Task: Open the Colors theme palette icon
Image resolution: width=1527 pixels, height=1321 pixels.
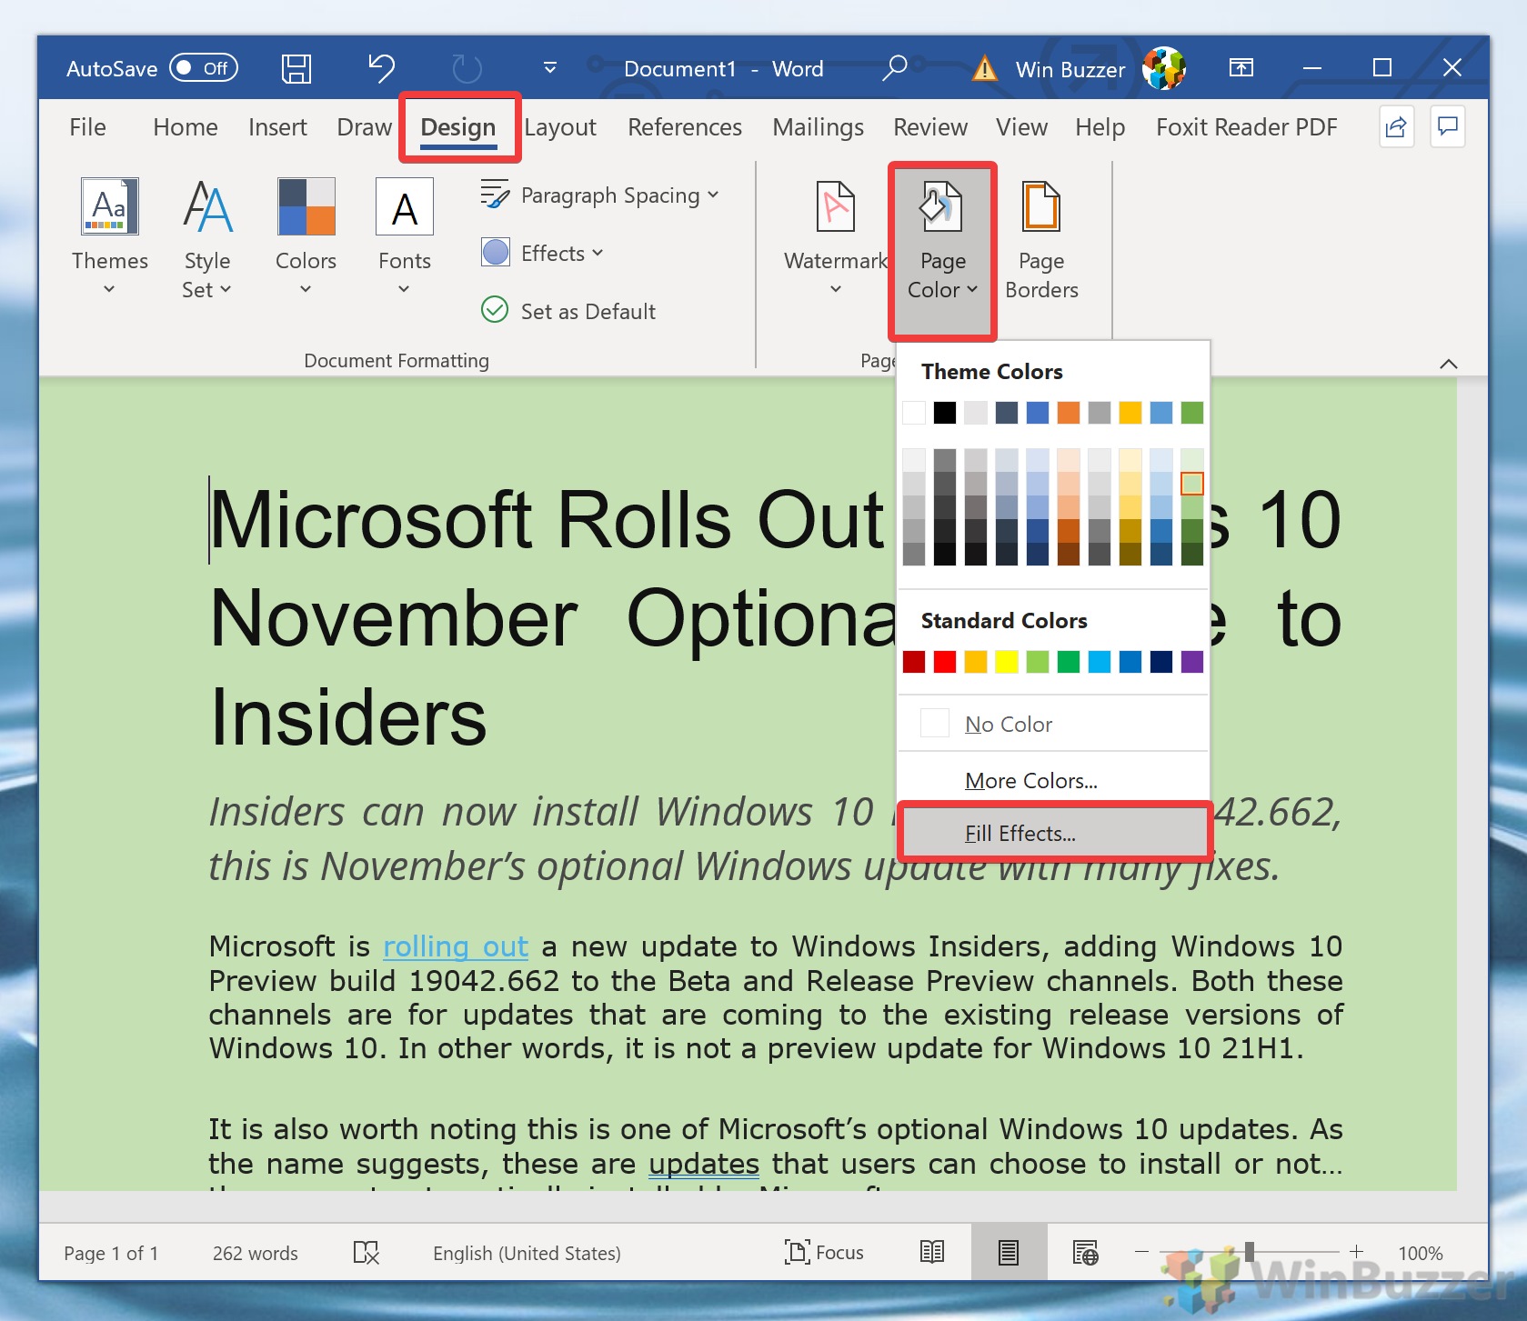Action: click(x=306, y=206)
